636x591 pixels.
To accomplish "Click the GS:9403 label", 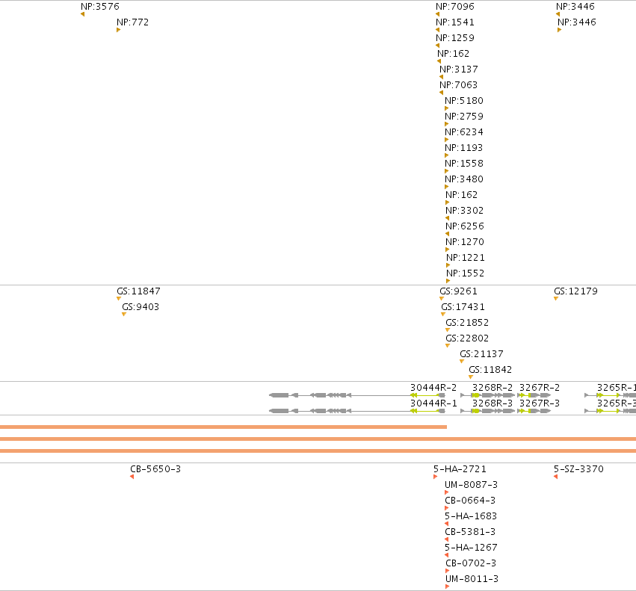I will tap(141, 307).
